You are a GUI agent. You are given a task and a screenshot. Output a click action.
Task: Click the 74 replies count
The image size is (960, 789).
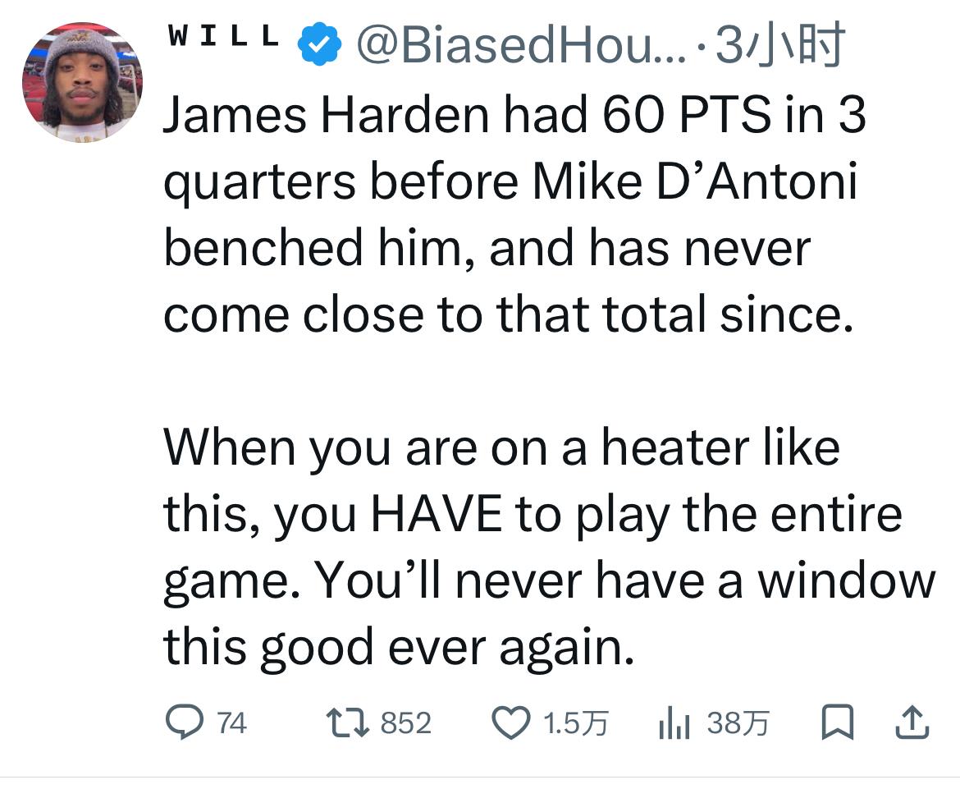(x=231, y=723)
